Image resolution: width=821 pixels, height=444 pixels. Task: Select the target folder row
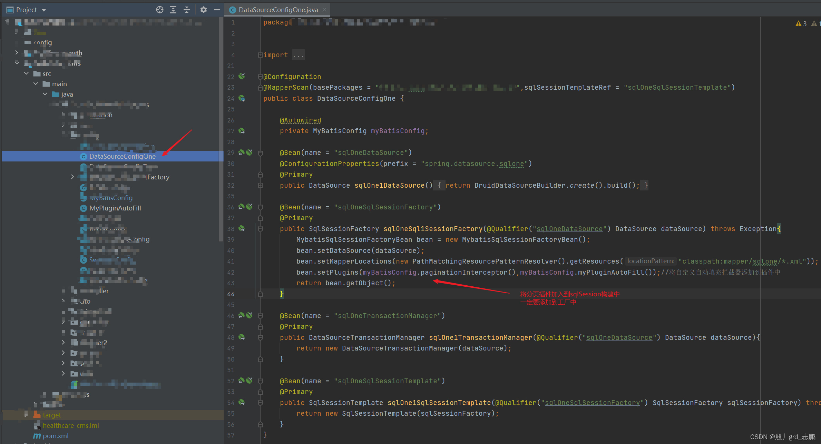coord(112,415)
